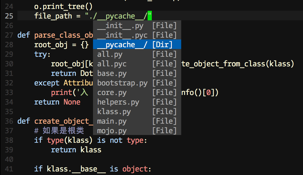Screen dimensions: 303x175
Task: Select all.py in the autocomplete popup
Action: point(110,54)
